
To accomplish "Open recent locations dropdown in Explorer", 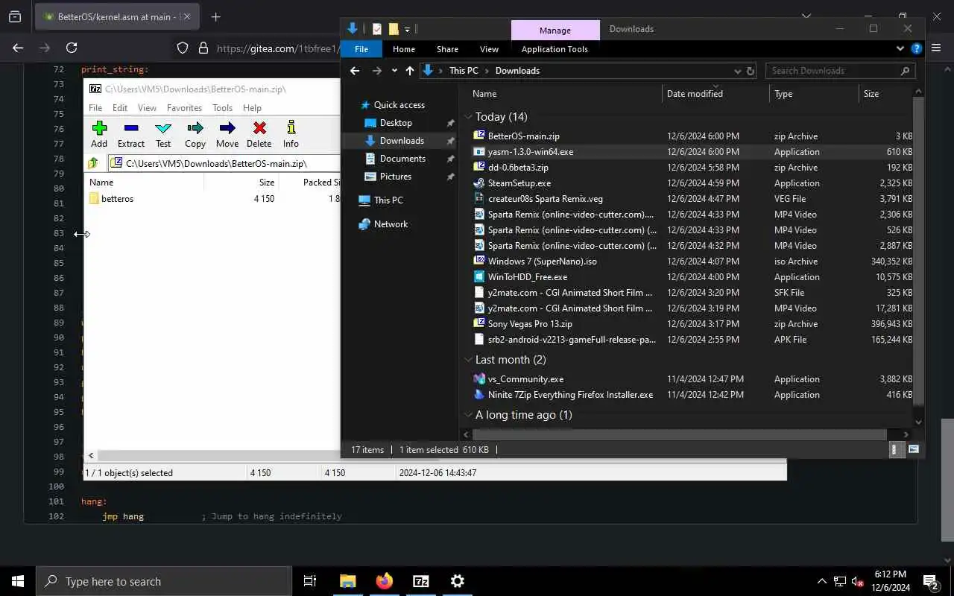I will click(x=394, y=71).
